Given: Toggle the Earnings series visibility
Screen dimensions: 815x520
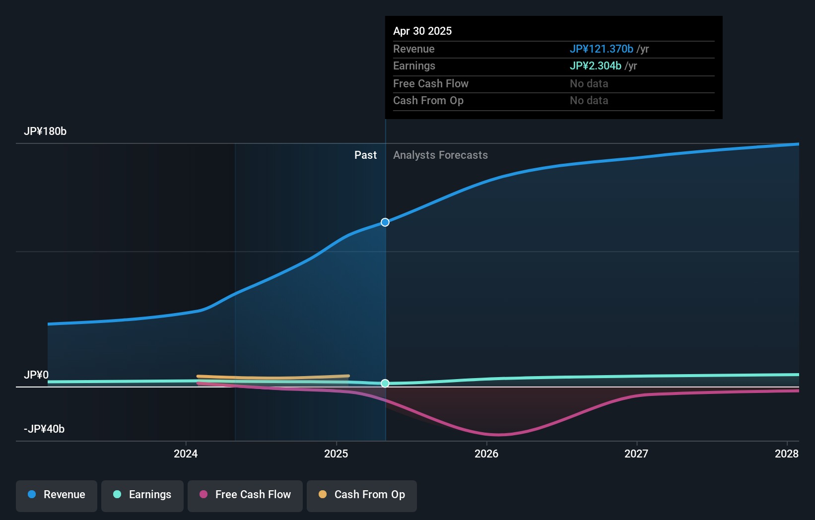Looking at the screenshot, I should (x=142, y=495).
